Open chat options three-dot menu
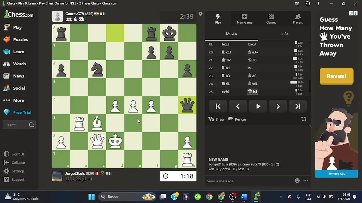The height and width of the screenshot is (203, 362). click(x=306, y=181)
